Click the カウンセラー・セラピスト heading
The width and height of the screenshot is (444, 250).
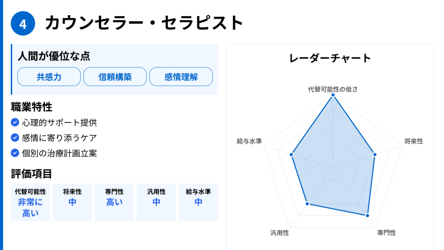(144, 23)
